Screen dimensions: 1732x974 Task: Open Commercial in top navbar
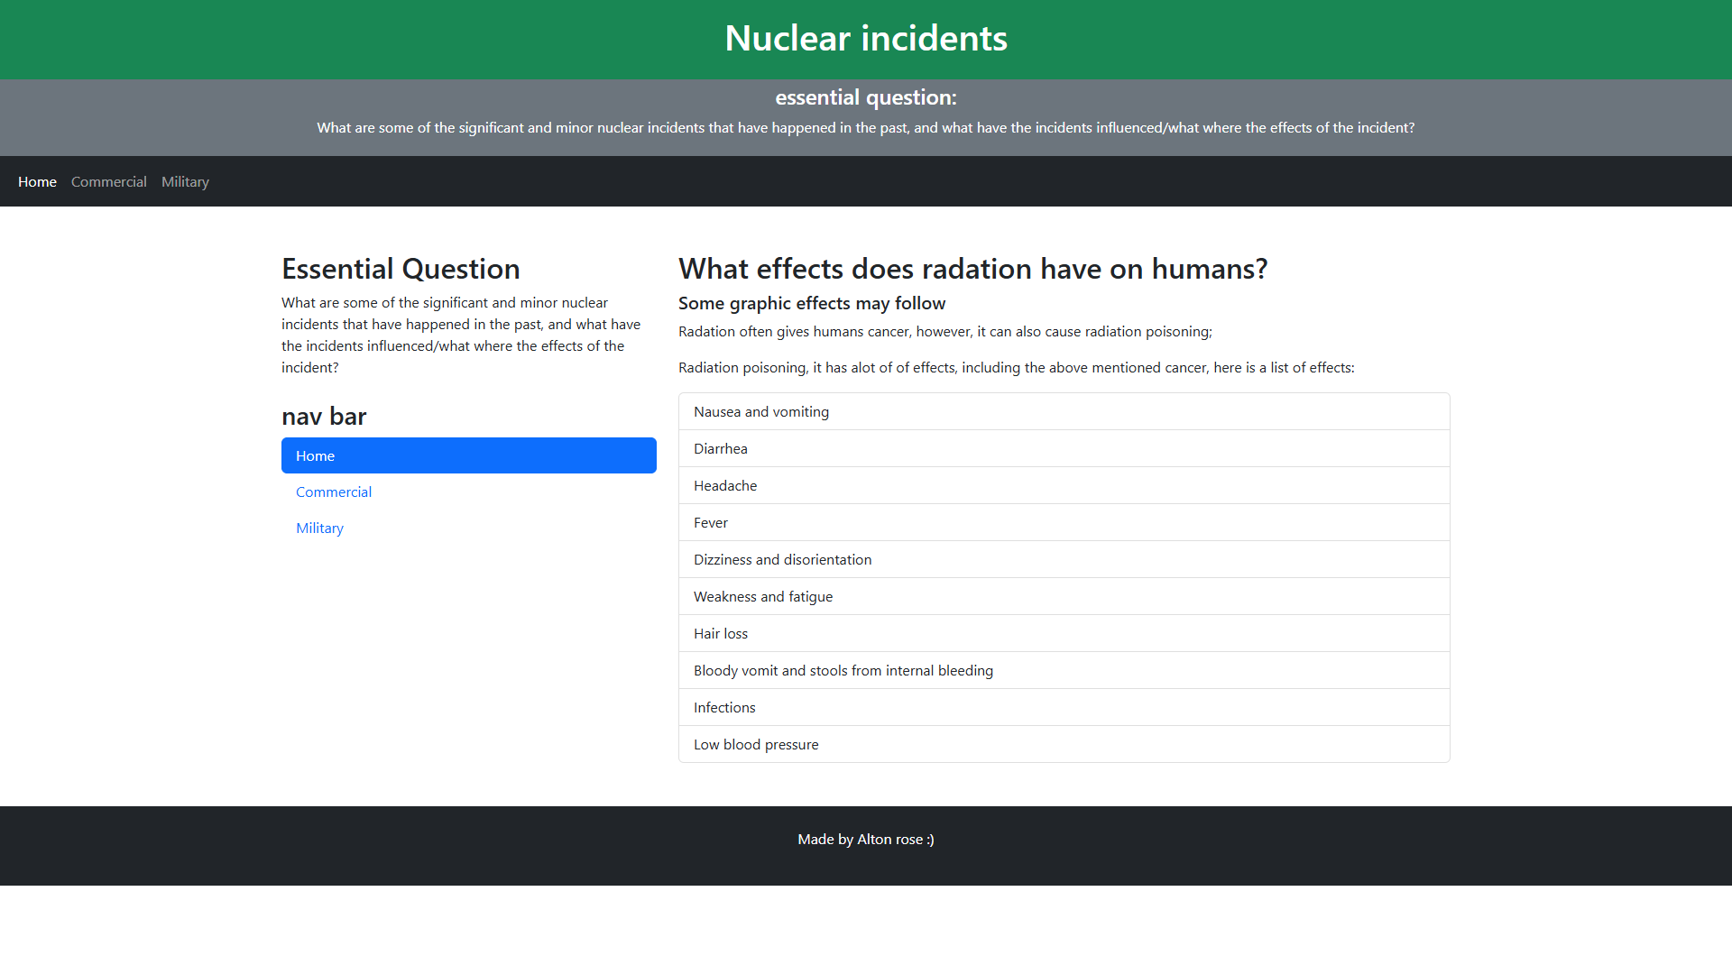click(x=108, y=181)
